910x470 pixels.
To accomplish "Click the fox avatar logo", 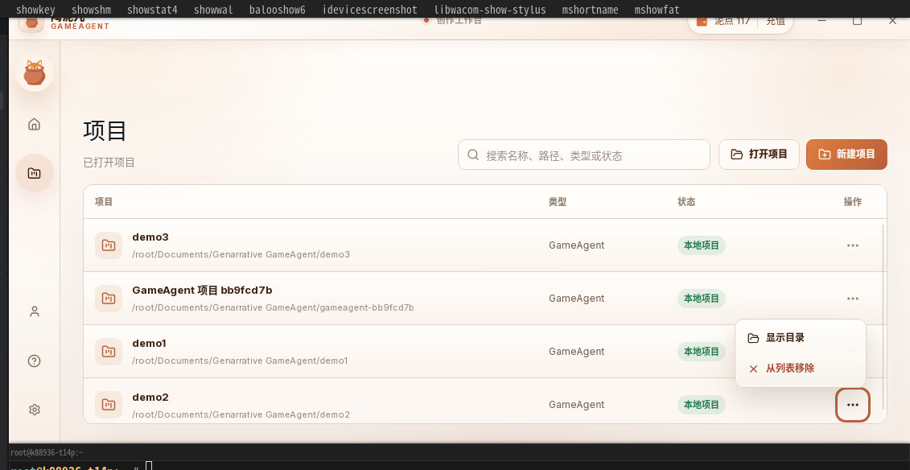I will [35, 72].
